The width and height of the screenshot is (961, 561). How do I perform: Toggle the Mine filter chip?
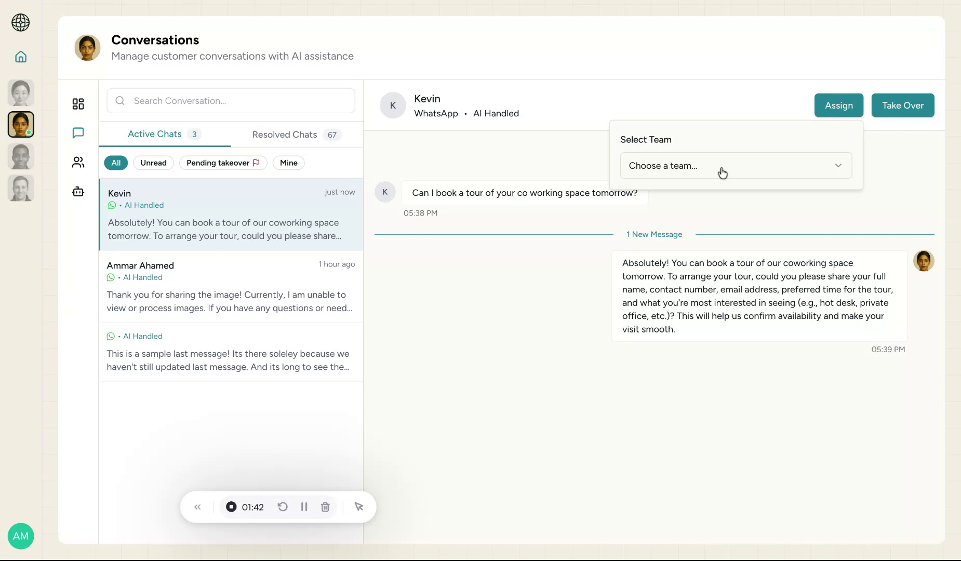tap(288, 163)
